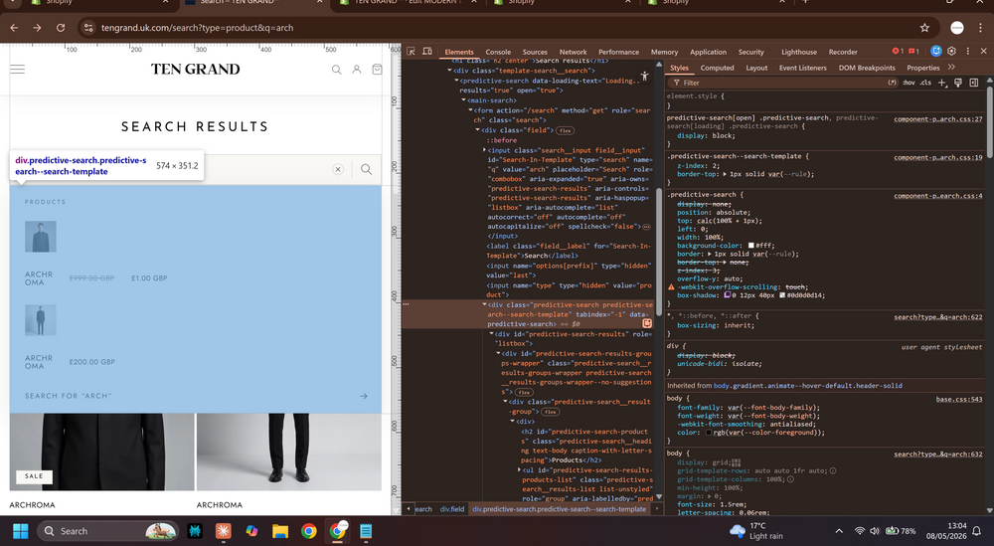The height and width of the screenshot is (546, 994).
Task: Toggle the rendering emulations paintbrush icon
Action: tap(958, 83)
